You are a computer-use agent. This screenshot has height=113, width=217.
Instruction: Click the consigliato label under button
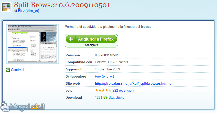(91, 45)
